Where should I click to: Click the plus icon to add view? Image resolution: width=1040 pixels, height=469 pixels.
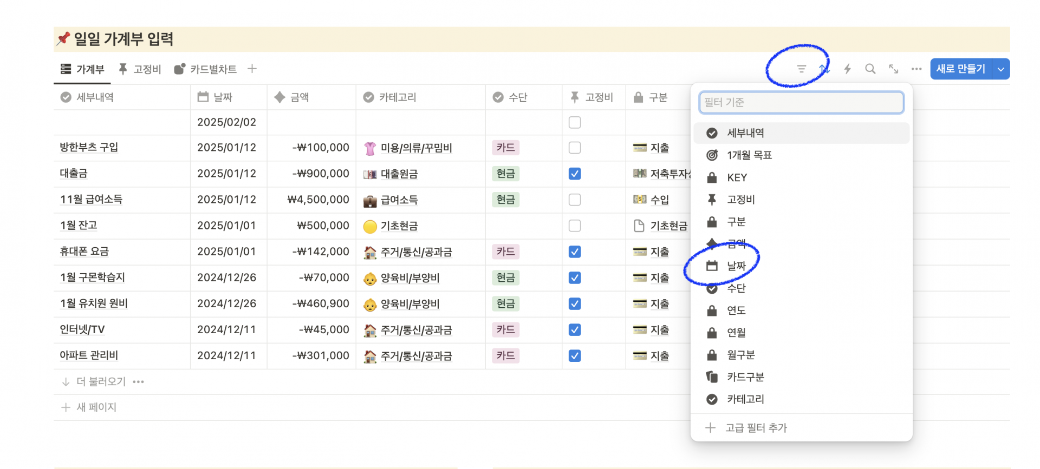pyautogui.click(x=252, y=69)
